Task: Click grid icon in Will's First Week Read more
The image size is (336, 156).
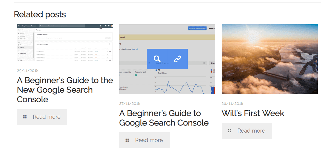Action: pyautogui.click(x=230, y=131)
